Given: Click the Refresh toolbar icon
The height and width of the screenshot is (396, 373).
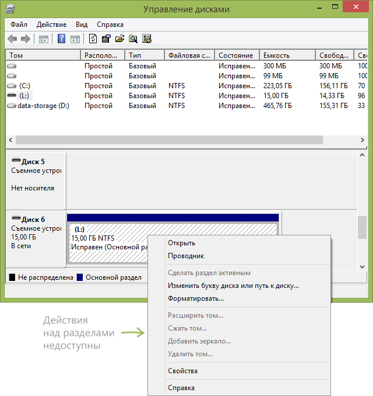Looking at the screenshot, I should click(93, 39).
